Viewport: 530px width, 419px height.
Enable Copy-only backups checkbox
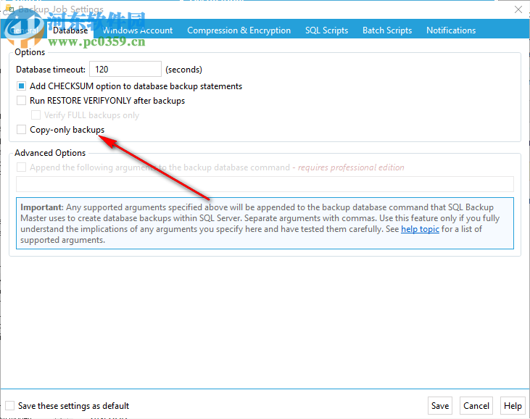[21, 130]
